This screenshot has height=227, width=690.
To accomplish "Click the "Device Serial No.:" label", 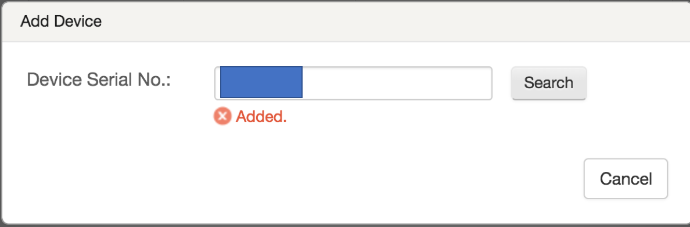I will 99,81.
